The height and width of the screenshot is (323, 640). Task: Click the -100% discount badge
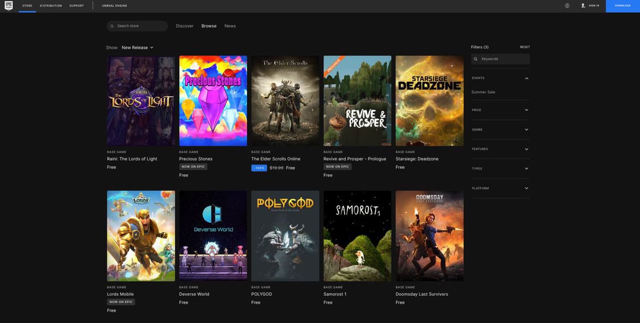tap(259, 168)
